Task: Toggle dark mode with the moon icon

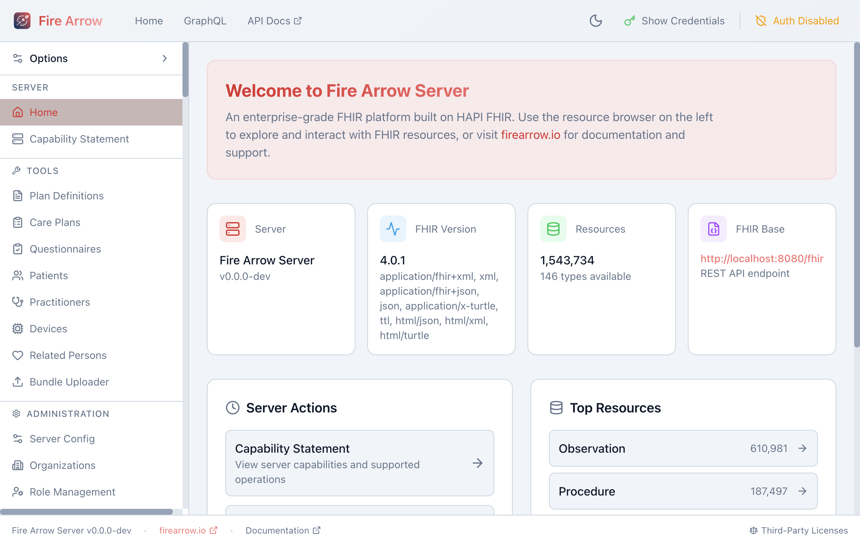Action: tap(595, 21)
